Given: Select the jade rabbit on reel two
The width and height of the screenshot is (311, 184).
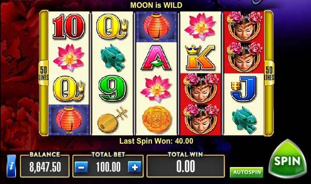Looking at the screenshot, I should point(113,58).
